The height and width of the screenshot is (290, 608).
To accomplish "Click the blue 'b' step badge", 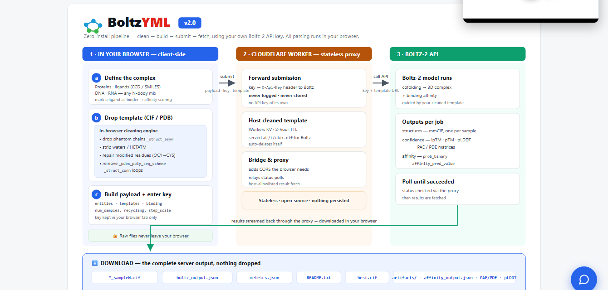I will [x=96, y=117].
